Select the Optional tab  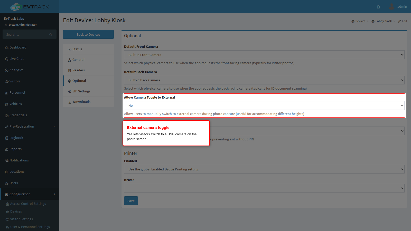coord(88,81)
